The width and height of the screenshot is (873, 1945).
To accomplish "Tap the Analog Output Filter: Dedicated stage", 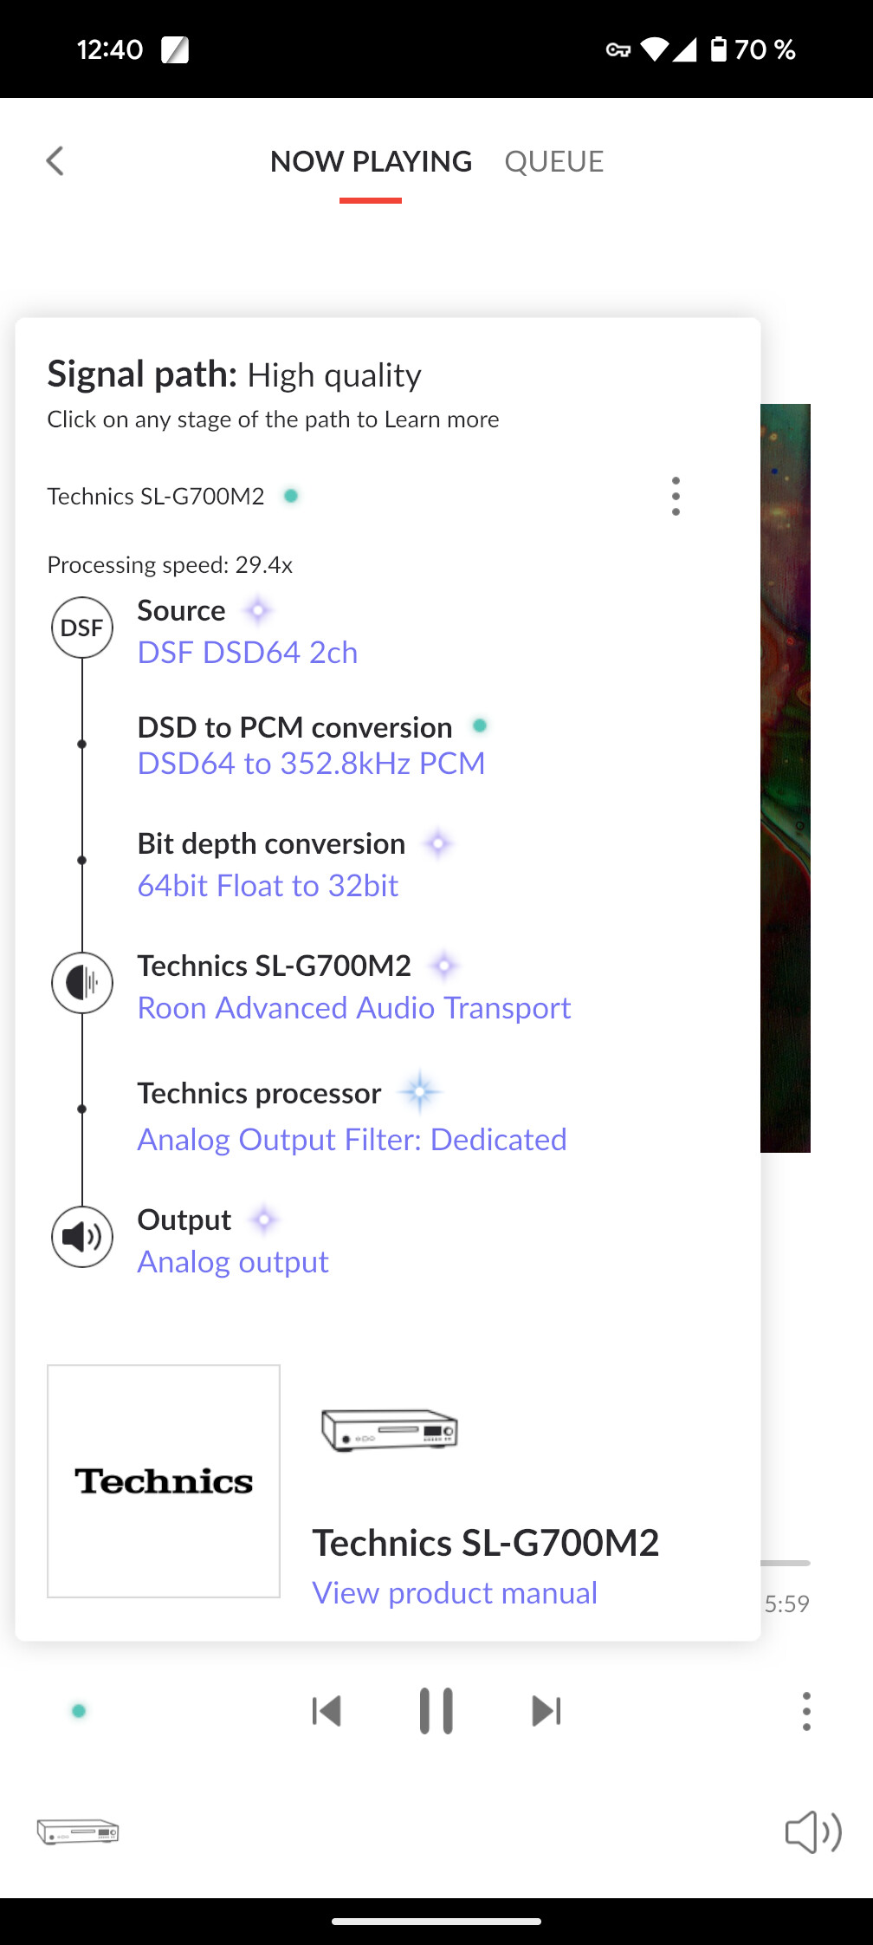I will coord(352,1140).
